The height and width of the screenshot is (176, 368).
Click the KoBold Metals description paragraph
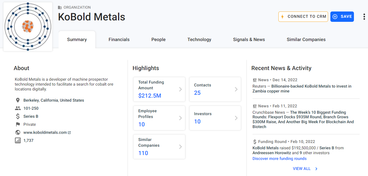click(x=64, y=84)
